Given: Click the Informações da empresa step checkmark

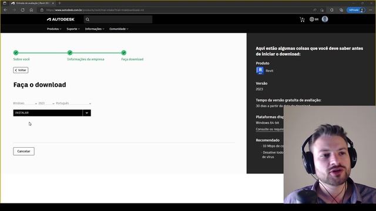Looking at the screenshot, I should [x=70, y=53].
